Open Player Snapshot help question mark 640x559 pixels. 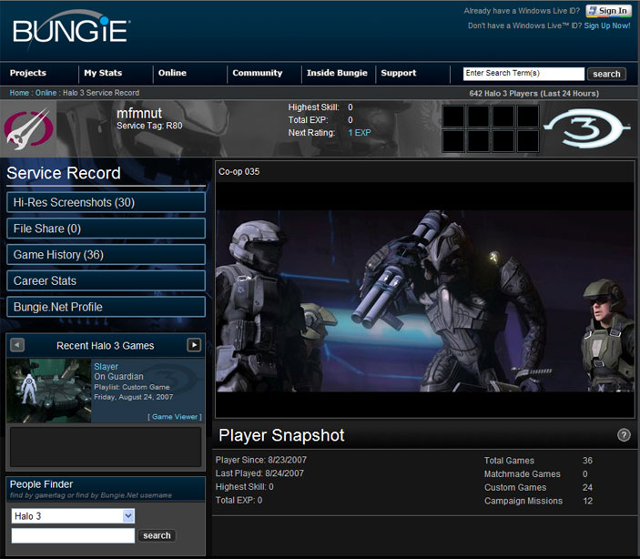pos(624,435)
